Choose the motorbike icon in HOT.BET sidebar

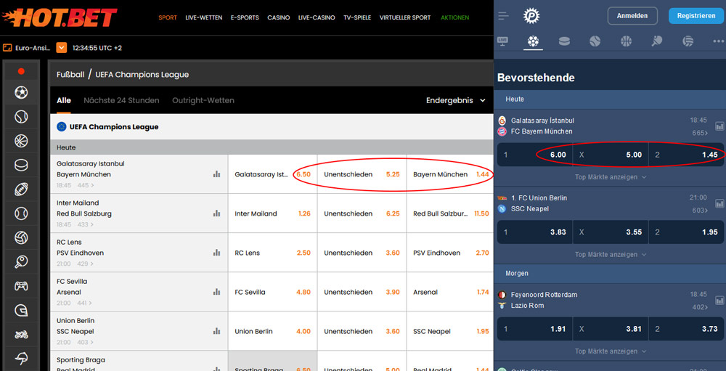pyautogui.click(x=21, y=334)
